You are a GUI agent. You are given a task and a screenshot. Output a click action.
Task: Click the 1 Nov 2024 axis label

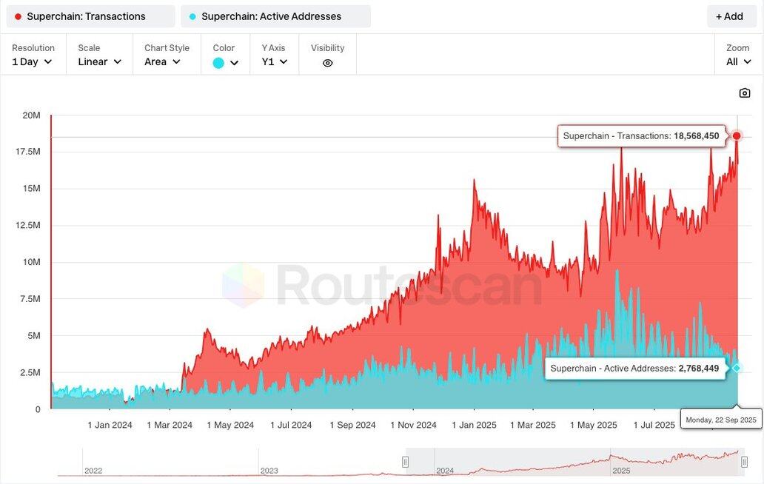[x=414, y=425]
